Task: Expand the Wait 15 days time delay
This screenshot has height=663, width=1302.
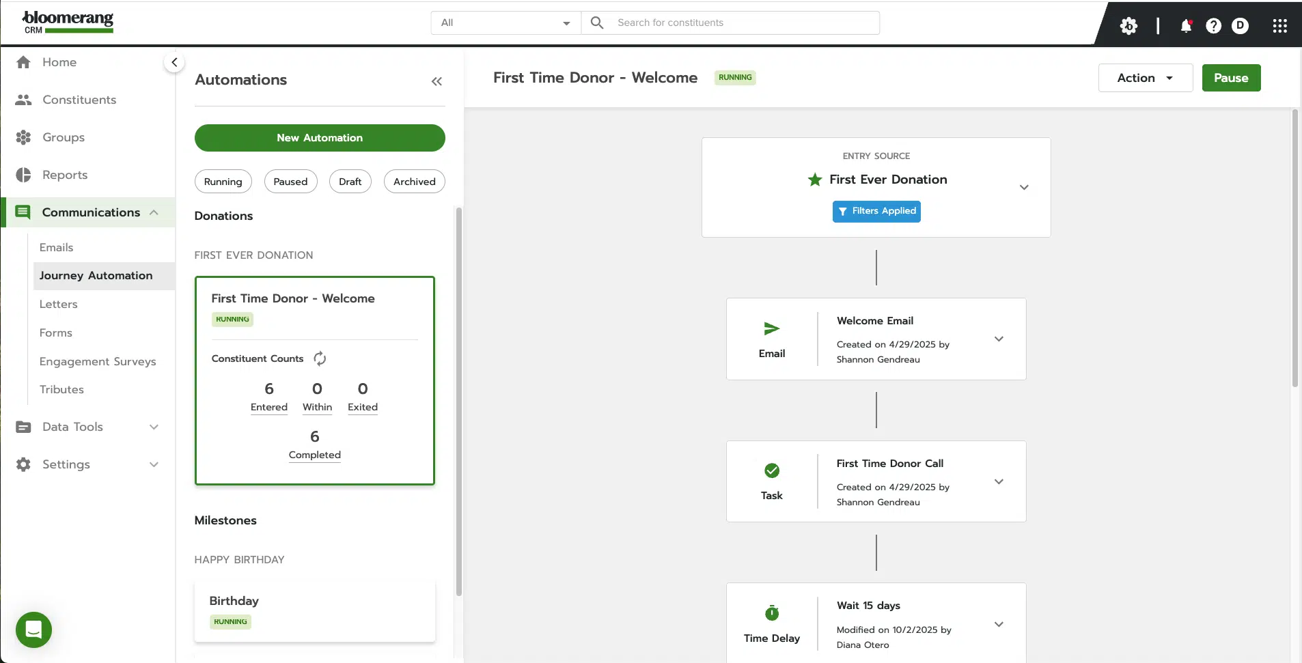Action: click(x=999, y=623)
